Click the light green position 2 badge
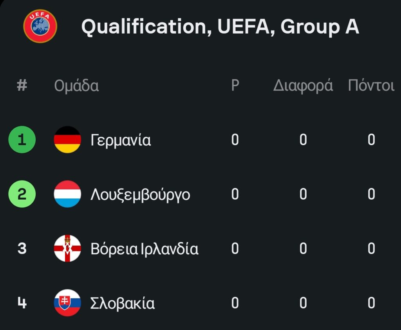The width and height of the screenshot is (401, 330). [22, 194]
